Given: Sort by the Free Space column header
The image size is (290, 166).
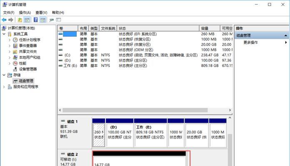Looking at the screenshot, I should click(x=226, y=28).
